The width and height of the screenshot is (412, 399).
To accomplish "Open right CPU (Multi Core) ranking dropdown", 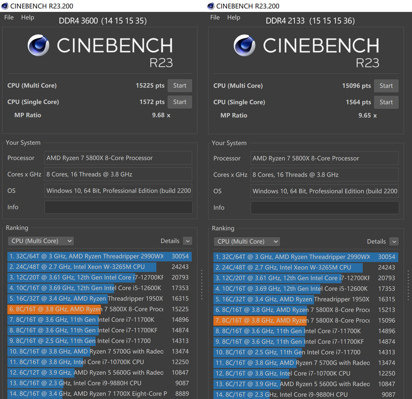I will [x=247, y=242].
